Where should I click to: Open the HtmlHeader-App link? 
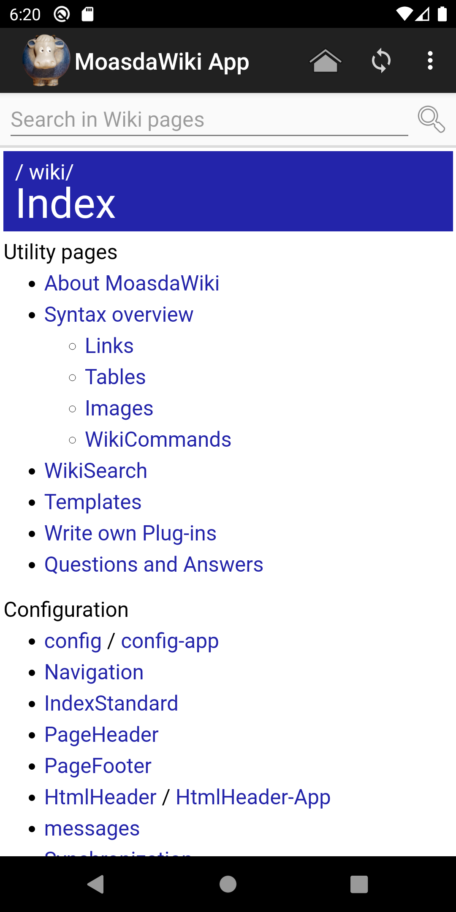[253, 798]
